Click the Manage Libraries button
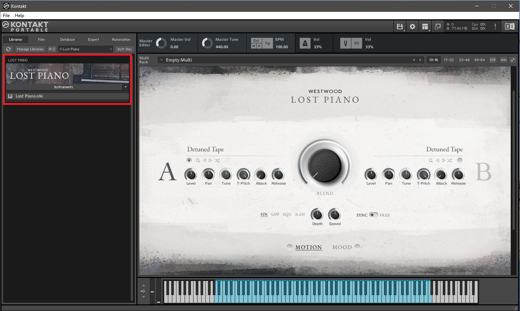 click(30, 49)
